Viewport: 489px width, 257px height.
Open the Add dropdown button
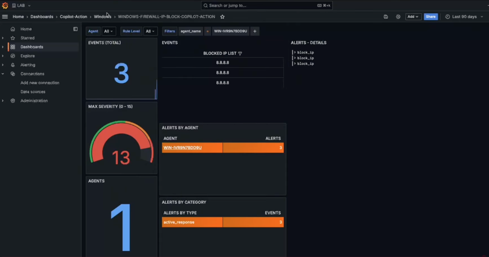[413, 17]
